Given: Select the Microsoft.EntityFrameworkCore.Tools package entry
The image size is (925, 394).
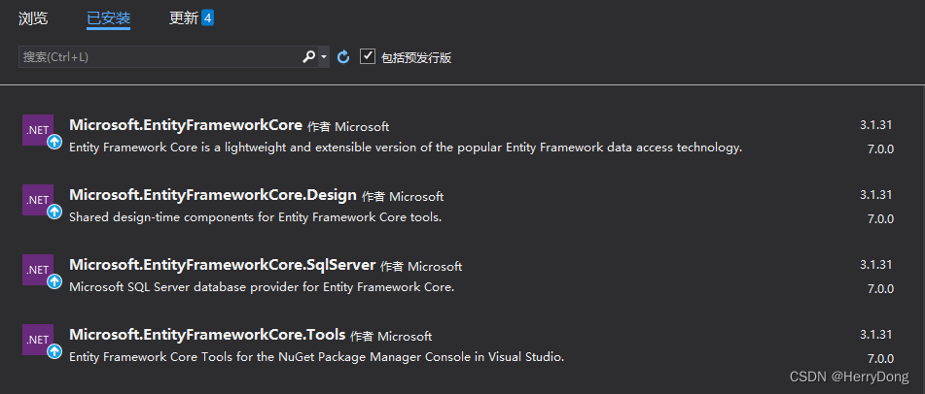Looking at the screenshot, I should [457, 345].
